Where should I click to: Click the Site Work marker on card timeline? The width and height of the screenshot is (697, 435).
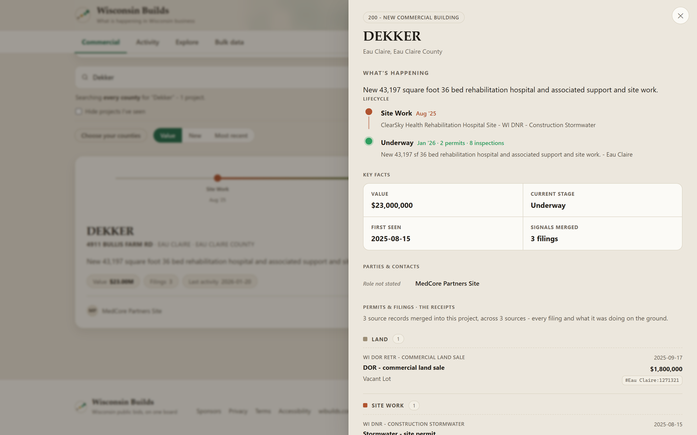217,178
